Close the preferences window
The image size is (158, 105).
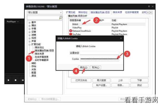pyautogui.click(x=153, y=7)
